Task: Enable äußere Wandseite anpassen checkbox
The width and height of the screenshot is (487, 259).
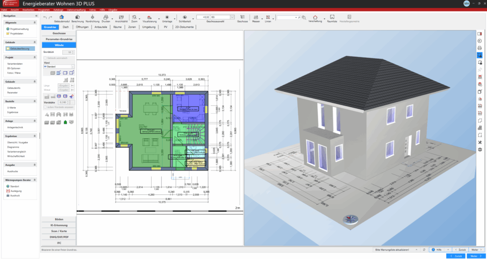Action: coord(45,107)
